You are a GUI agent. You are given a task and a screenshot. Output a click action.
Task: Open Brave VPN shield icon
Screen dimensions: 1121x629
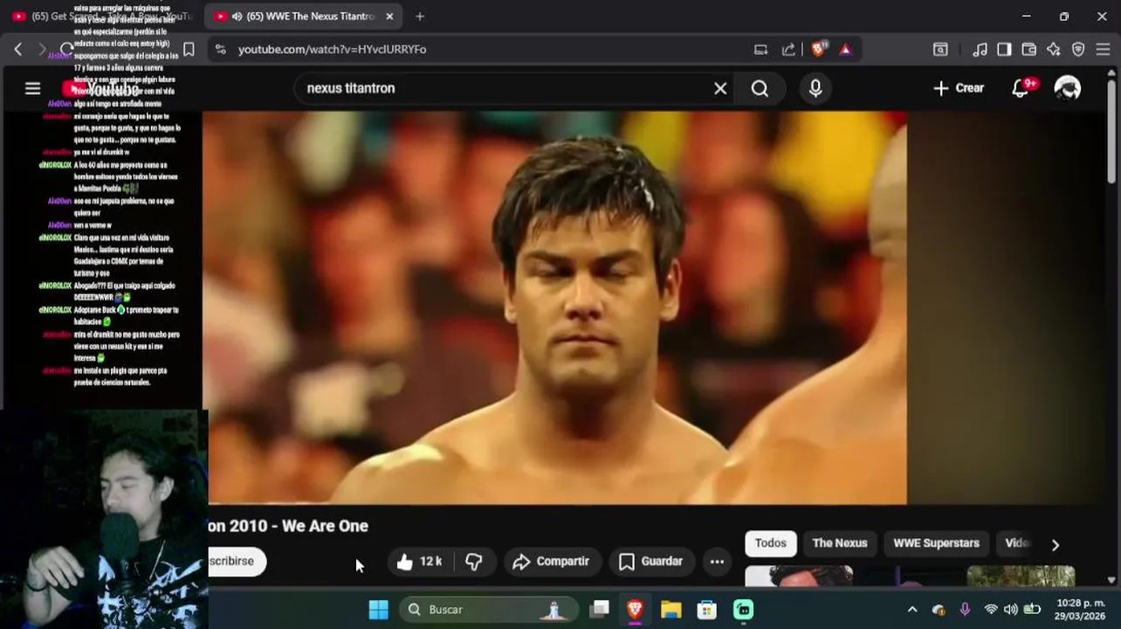pos(1078,50)
